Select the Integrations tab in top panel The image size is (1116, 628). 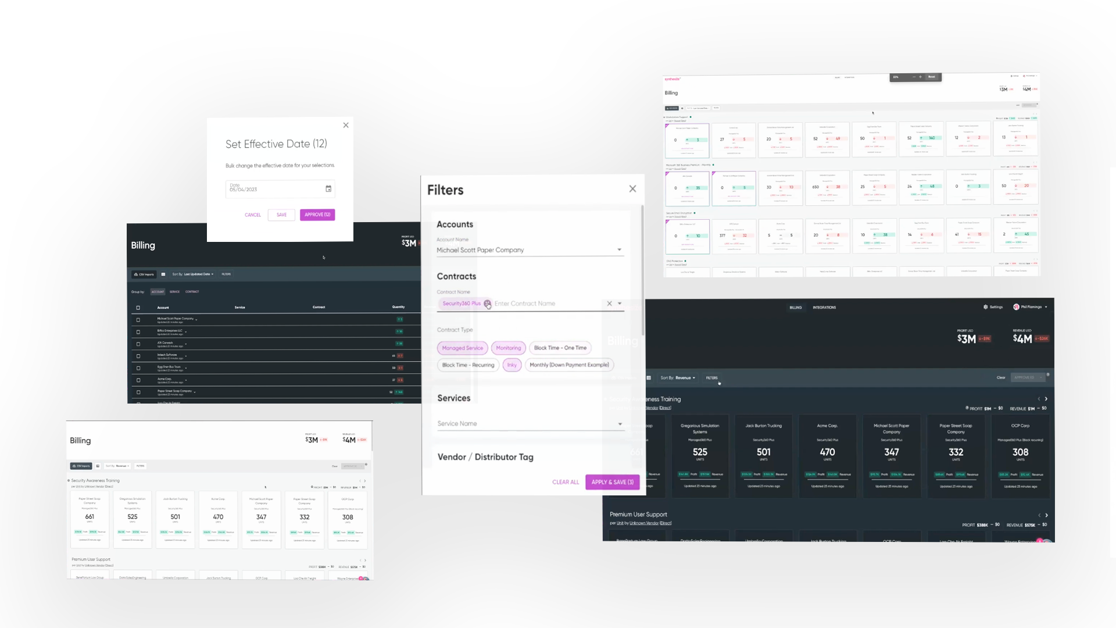click(x=824, y=306)
